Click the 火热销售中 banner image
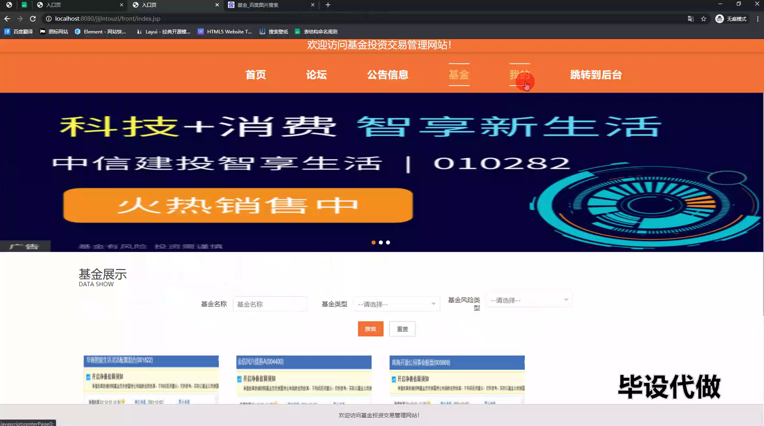 click(x=238, y=205)
